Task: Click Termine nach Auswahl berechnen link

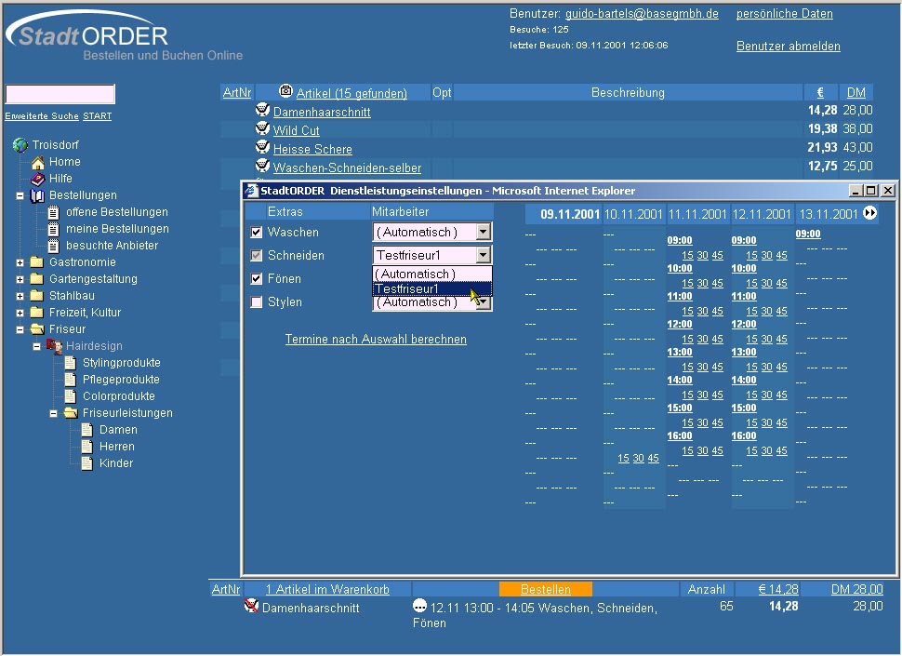Action: coord(376,340)
